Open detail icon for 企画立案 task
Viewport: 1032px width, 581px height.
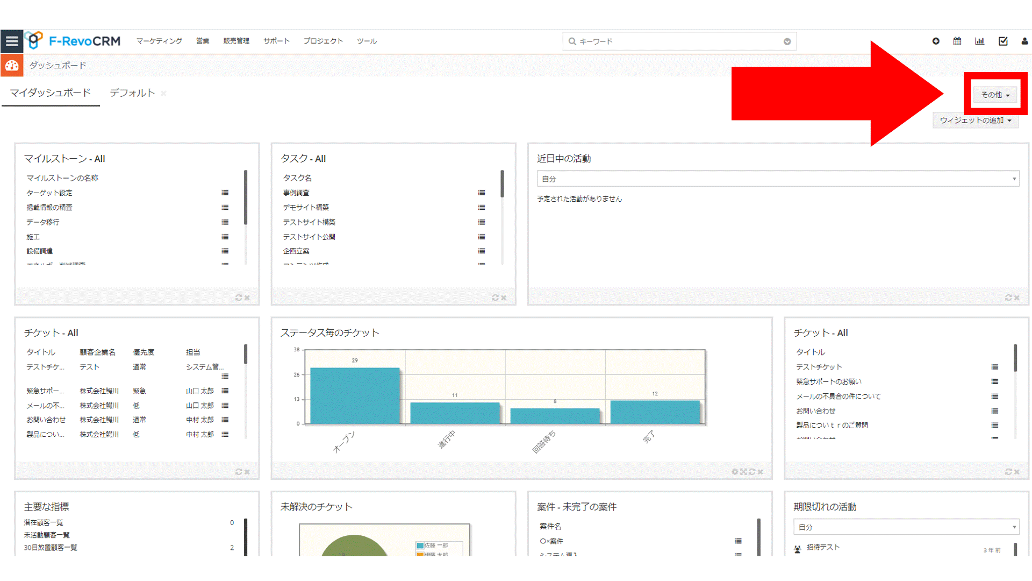[x=482, y=251]
